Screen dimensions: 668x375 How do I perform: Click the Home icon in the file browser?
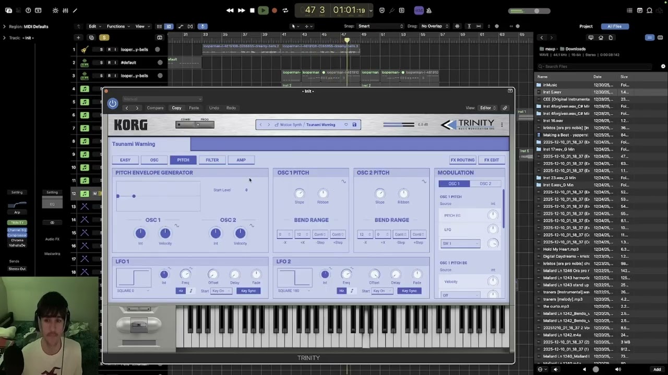point(601,37)
